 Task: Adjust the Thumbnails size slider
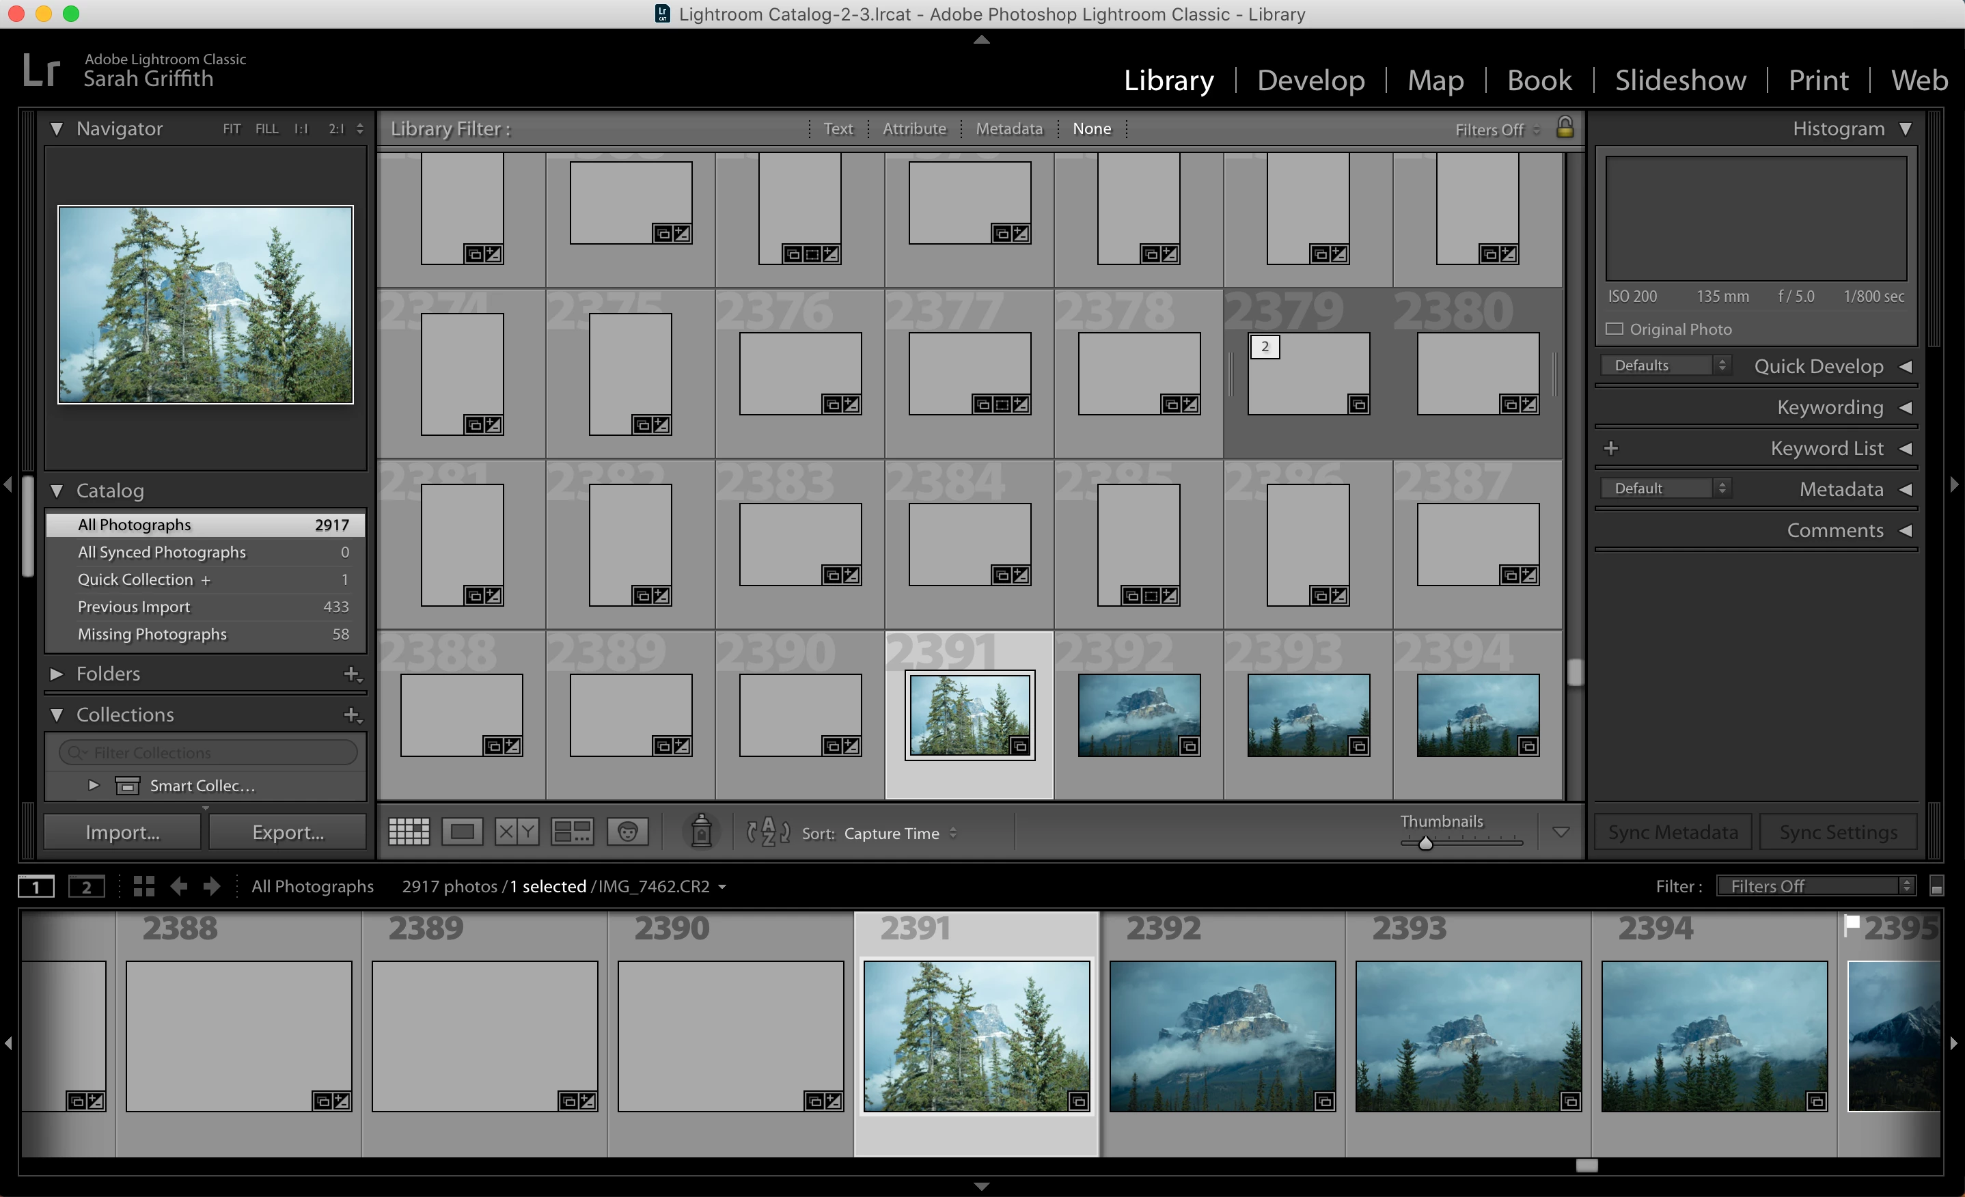(x=1425, y=843)
